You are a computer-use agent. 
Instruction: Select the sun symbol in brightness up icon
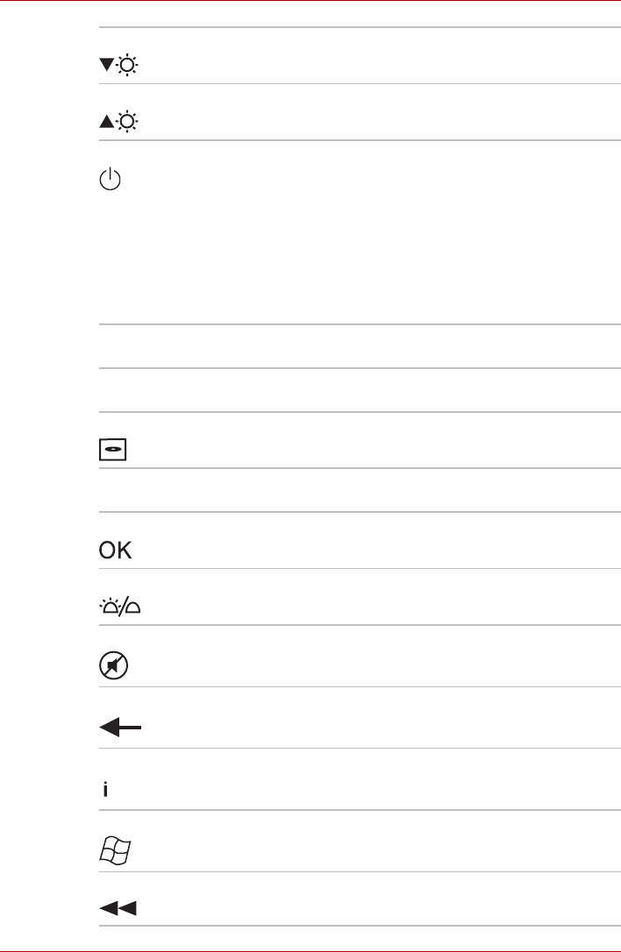coord(127,122)
